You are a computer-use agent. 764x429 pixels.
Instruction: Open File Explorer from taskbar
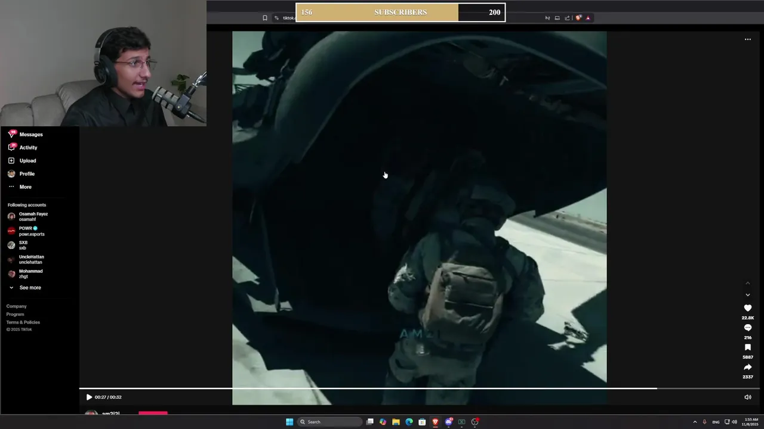point(396,422)
